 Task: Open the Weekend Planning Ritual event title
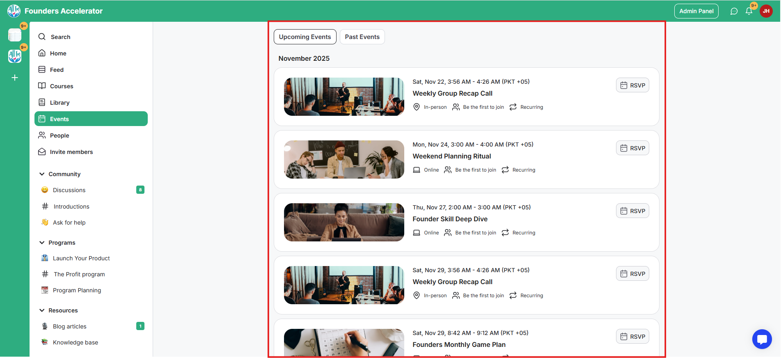451,156
